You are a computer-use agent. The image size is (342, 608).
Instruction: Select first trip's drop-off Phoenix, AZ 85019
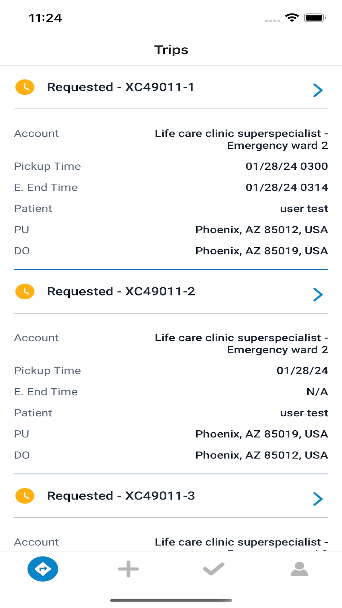[x=262, y=251]
